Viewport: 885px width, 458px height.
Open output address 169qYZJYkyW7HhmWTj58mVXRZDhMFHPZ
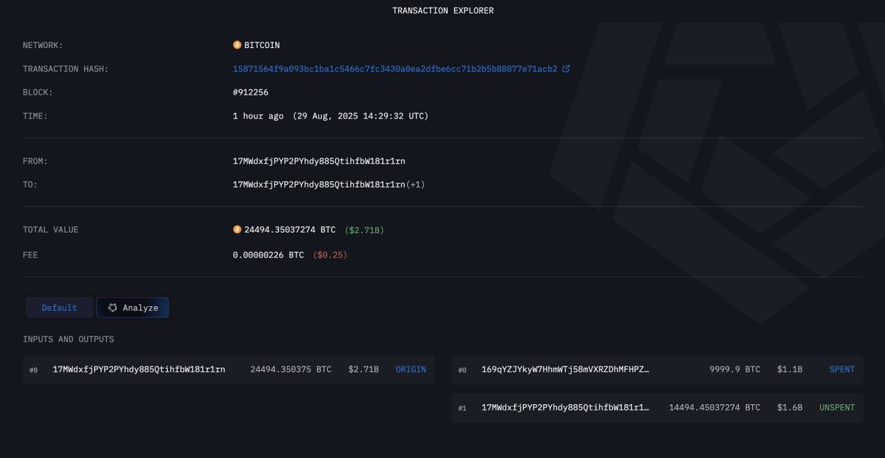coord(566,369)
